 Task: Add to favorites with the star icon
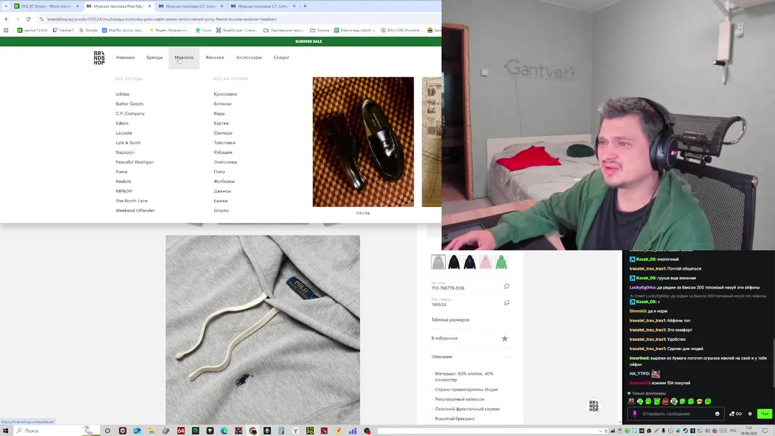[504, 339]
